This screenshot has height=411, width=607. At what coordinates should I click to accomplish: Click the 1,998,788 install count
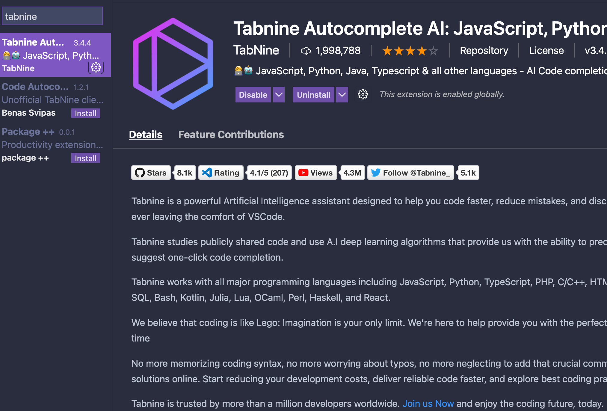click(338, 51)
